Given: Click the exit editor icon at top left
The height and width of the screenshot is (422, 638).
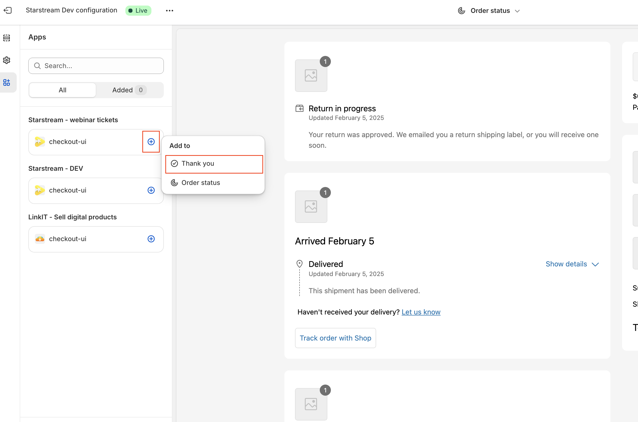Looking at the screenshot, I should (8, 10).
